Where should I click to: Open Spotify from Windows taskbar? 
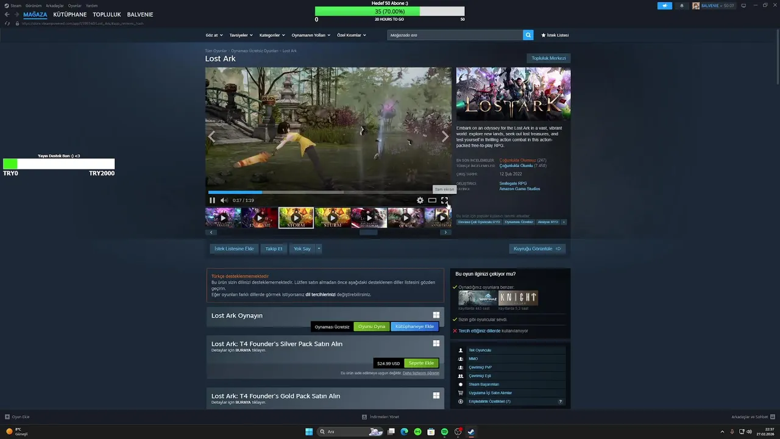coord(444,432)
